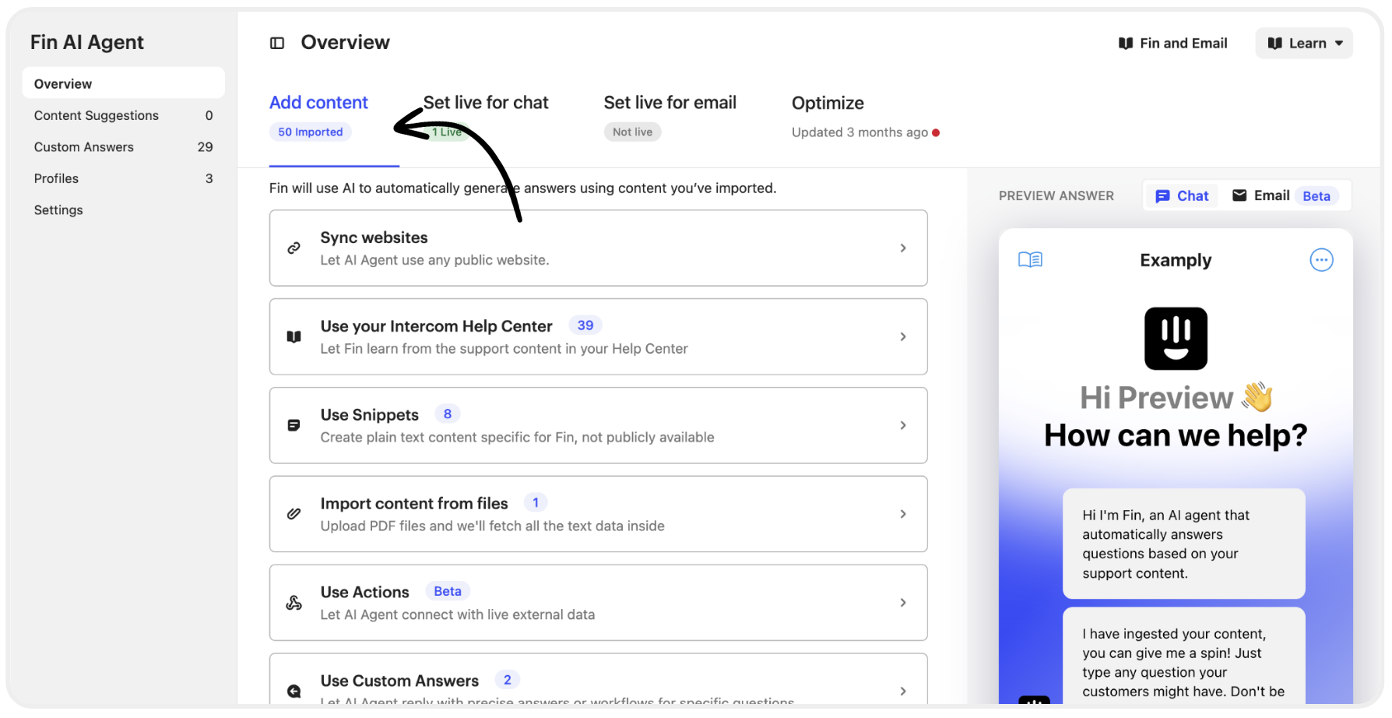Click the 8 count badge on Snippets
The width and height of the screenshot is (1392, 718).
coord(448,414)
